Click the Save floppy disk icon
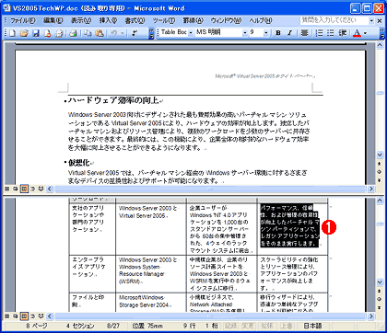 (x=36, y=33)
